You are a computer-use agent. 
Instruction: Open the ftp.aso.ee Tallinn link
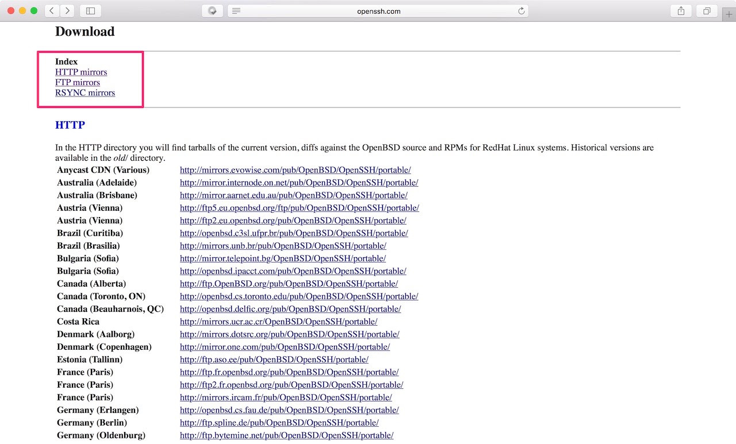pyautogui.click(x=274, y=360)
